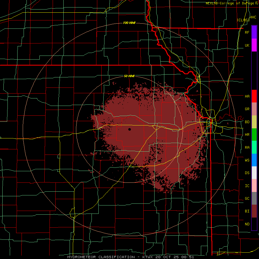Click the "[CLAS]" units label
The height and width of the screenshot is (259, 259).
coord(243,20)
